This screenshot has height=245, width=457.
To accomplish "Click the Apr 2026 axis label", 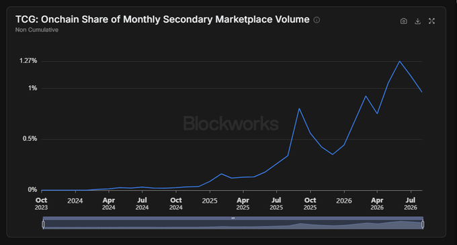I will coord(377,203).
